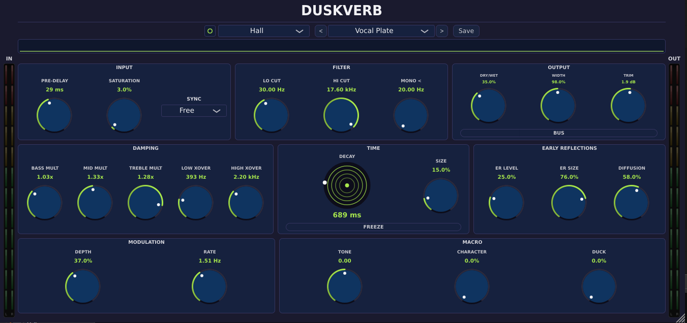The width and height of the screenshot is (687, 323).
Task: Click the 1.03x bass mult value
Action: [45, 177]
